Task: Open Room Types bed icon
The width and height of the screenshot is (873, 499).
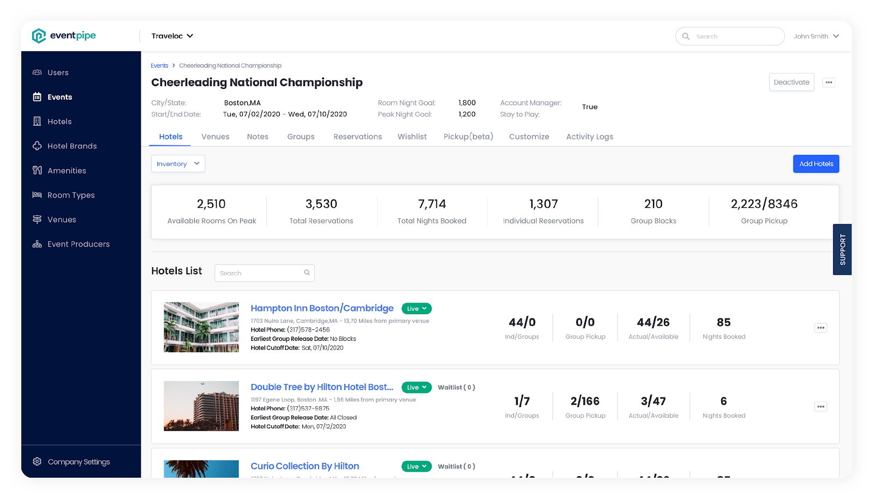Action: [37, 195]
